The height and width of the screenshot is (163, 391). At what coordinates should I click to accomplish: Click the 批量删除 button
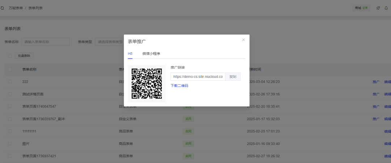pos(24,56)
